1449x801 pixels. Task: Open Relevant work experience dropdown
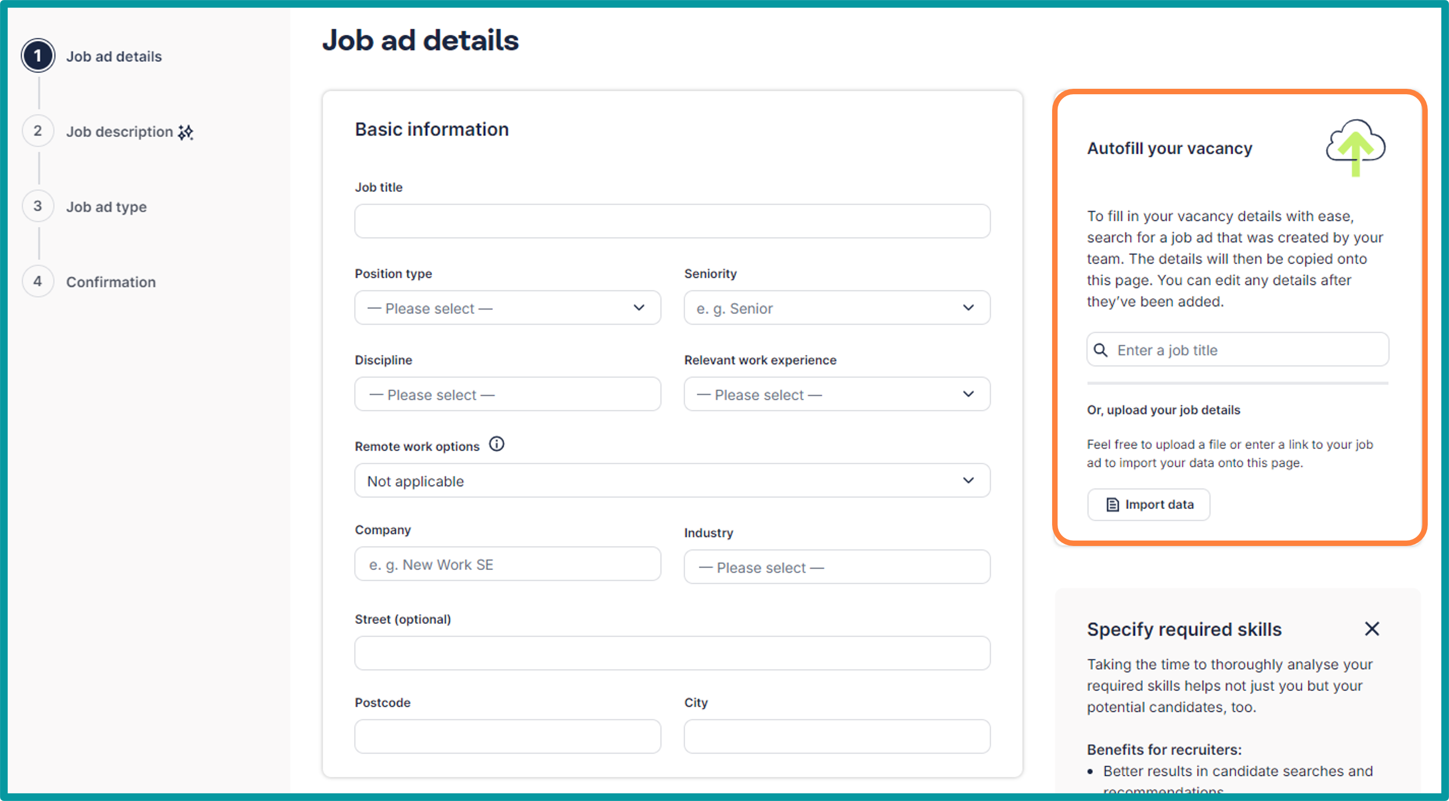pos(836,395)
